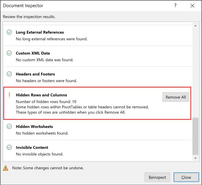The width and height of the screenshot is (202, 185).
Task: Click the Headers and Footers checkmark icon
Action: 9,74
